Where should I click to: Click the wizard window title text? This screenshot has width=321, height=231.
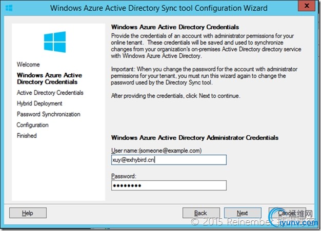tap(159, 8)
